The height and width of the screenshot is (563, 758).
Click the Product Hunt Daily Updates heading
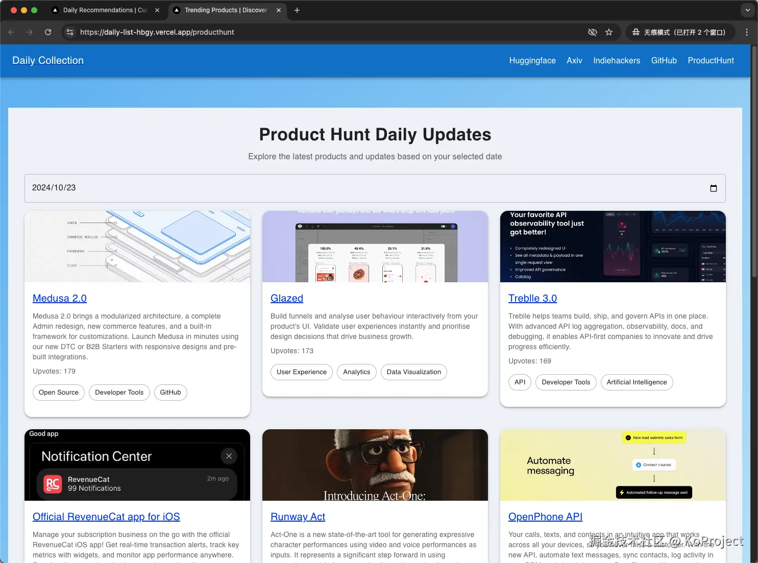pyautogui.click(x=375, y=135)
